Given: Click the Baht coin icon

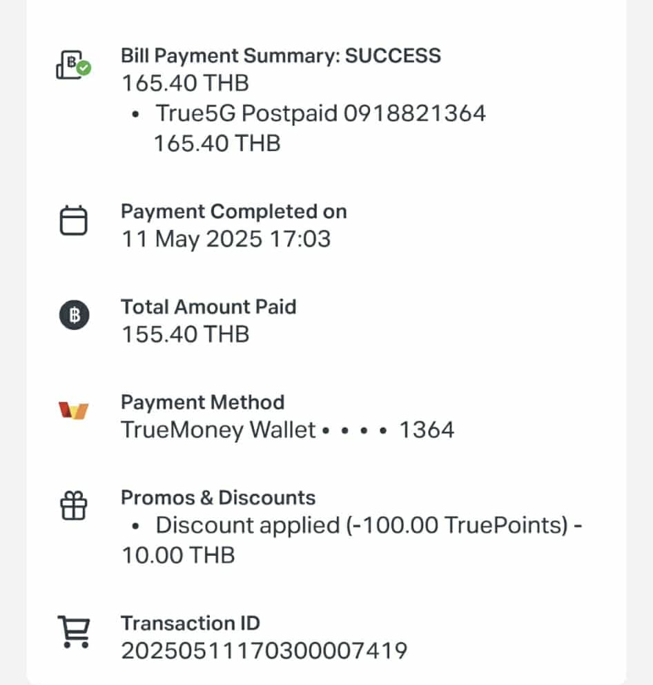Looking at the screenshot, I should tap(75, 315).
